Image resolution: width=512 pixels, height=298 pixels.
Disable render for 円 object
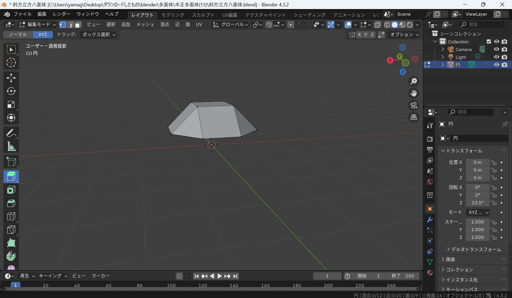coord(504,65)
